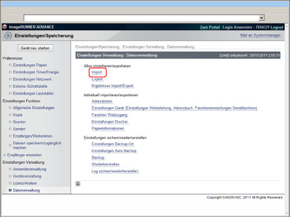
Task: Click the Wiederherstellen link
Action: (x=105, y=164)
